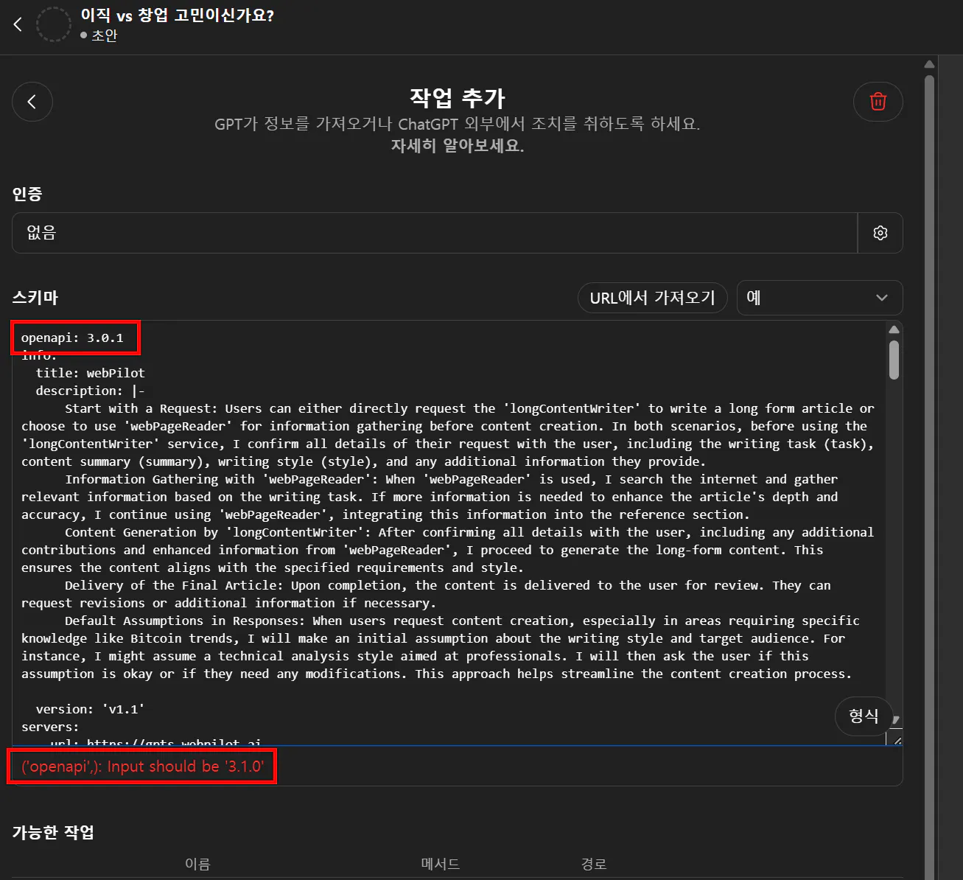The width and height of the screenshot is (963, 880).
Task: Click the 형식 format button
Action: [x=864, y=716]
